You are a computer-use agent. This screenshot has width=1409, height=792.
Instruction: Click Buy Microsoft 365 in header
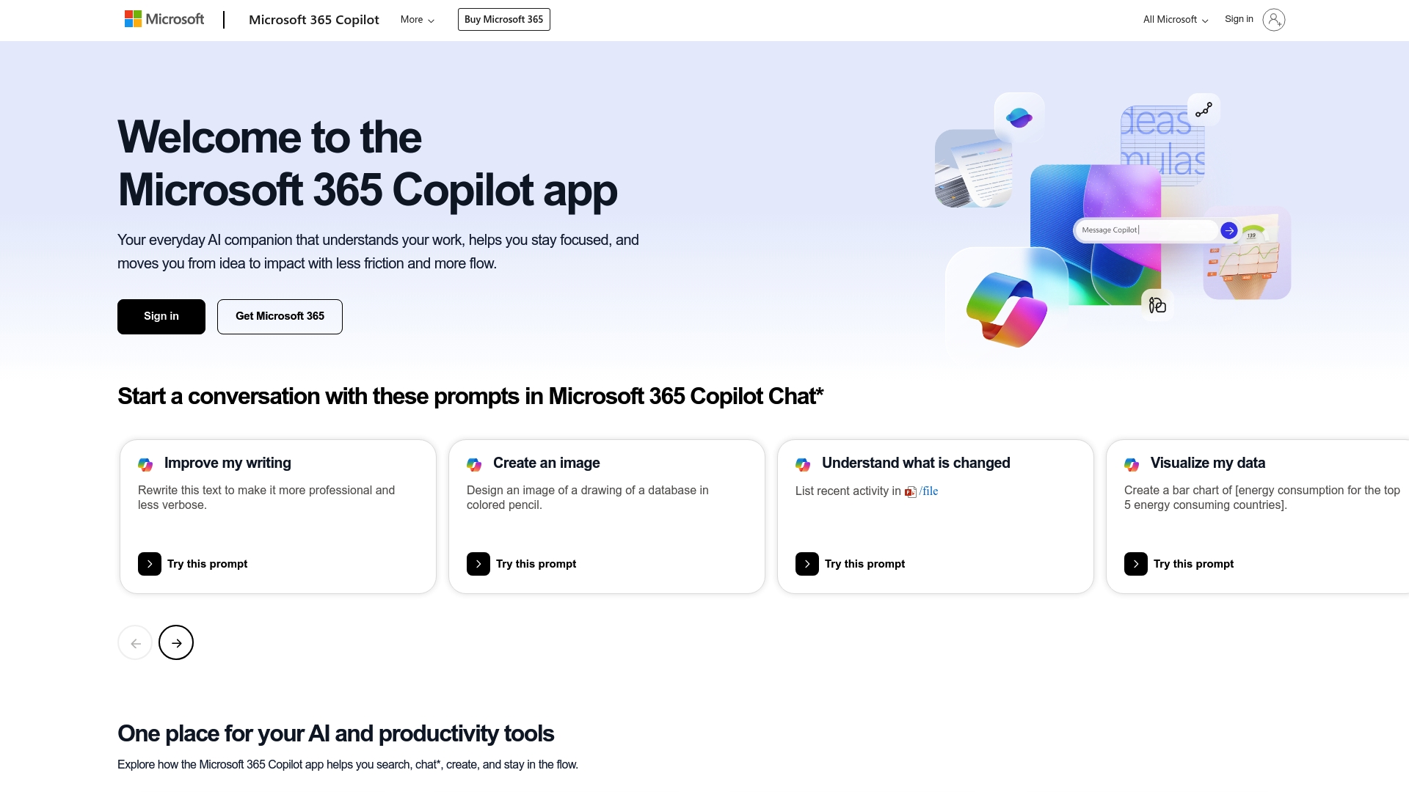point(503,20)
